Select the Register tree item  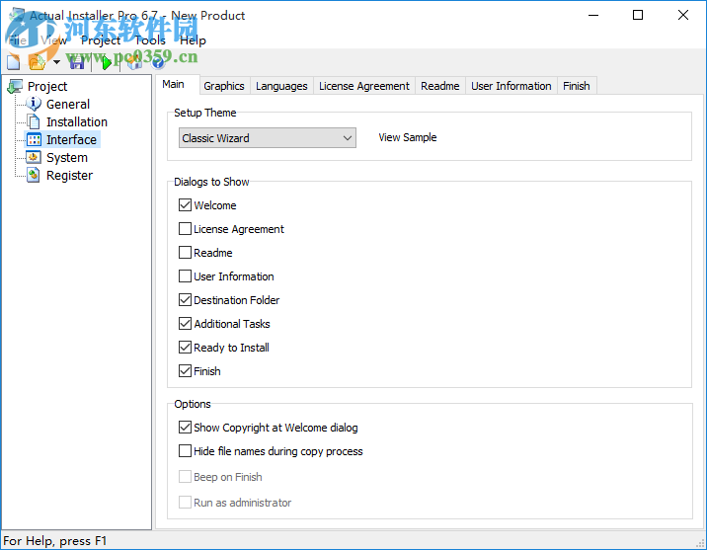[x=69, y=176]
